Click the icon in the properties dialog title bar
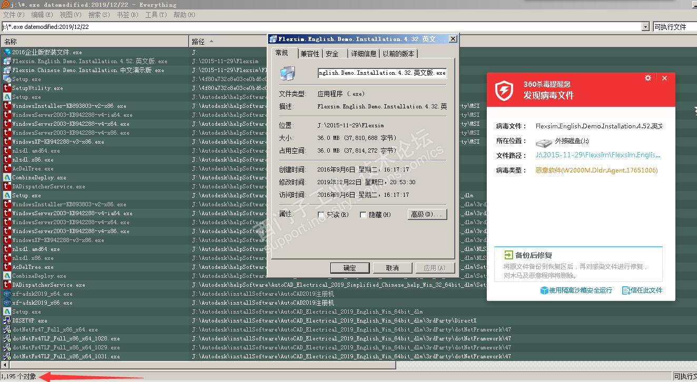The height and width of the screenshot is (382, 697). click(273, 39)
